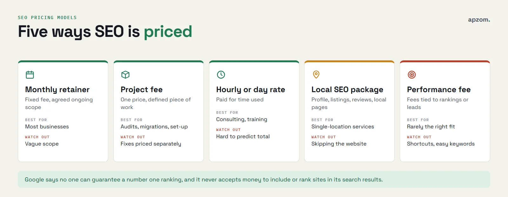
Task: Select the 'Performance fee' heading
Action: [439, 90]
